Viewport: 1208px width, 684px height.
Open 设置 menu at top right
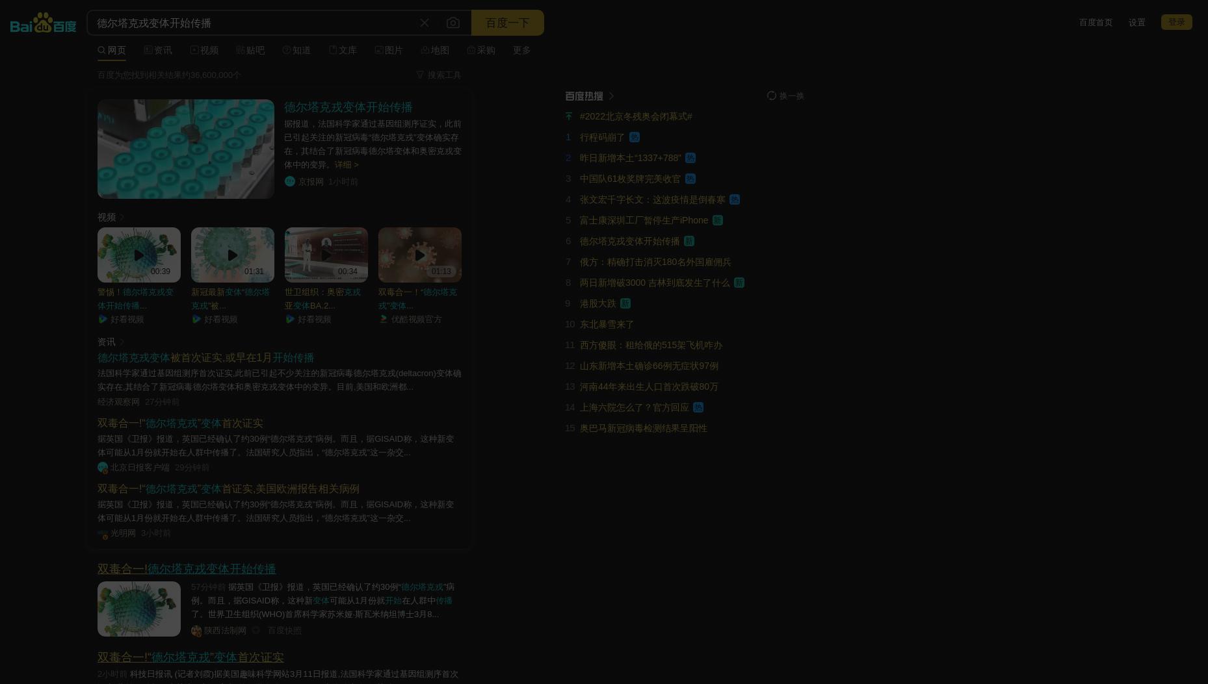click(x=1136, y=22)
